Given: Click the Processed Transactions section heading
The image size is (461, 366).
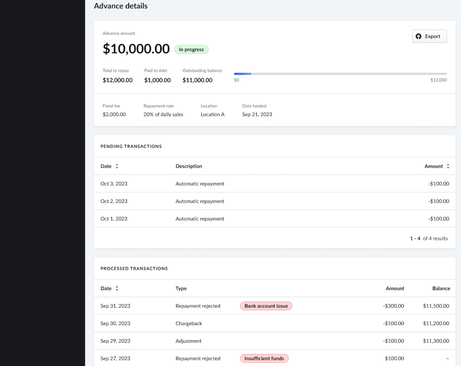Looking at the screenshot, I should tap(134, 268).
